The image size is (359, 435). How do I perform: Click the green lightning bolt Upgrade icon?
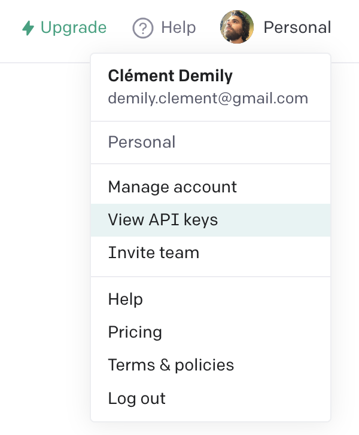pyautogui.click(x=28, y=28)
